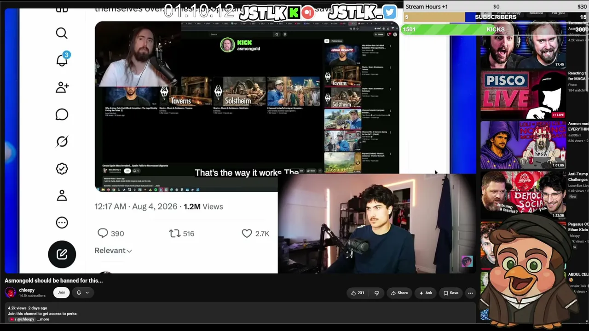Click the Ask button under the video
This screenshot has width=589, height=331.
point(425,293)
